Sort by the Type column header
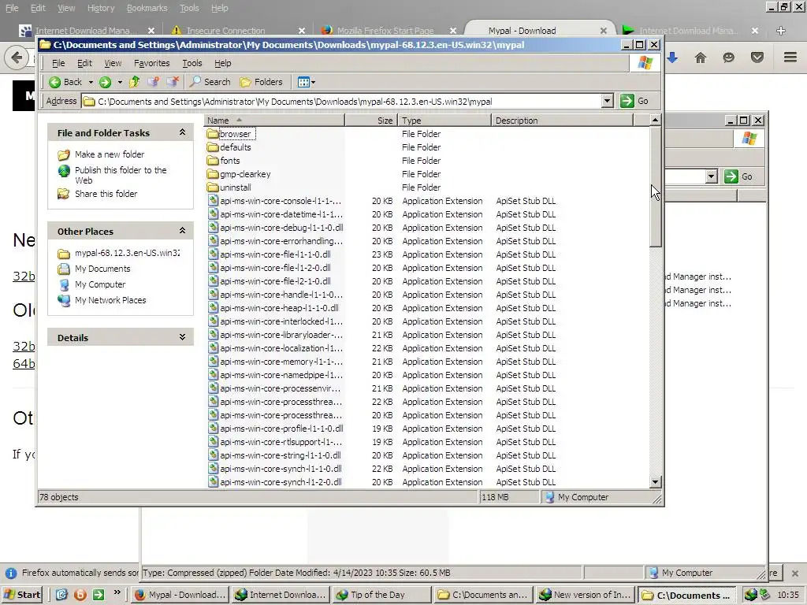The width and height of the screenshot is (807, 605). [444, 121]
